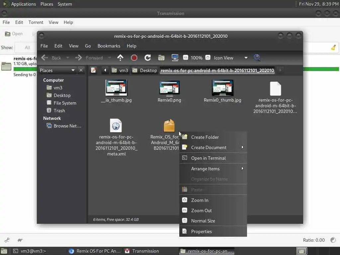The height and width of the screenshot is (255, 340).
Task: Click Transmission statistics icon beside Ratio
Action: coord(333,240)
